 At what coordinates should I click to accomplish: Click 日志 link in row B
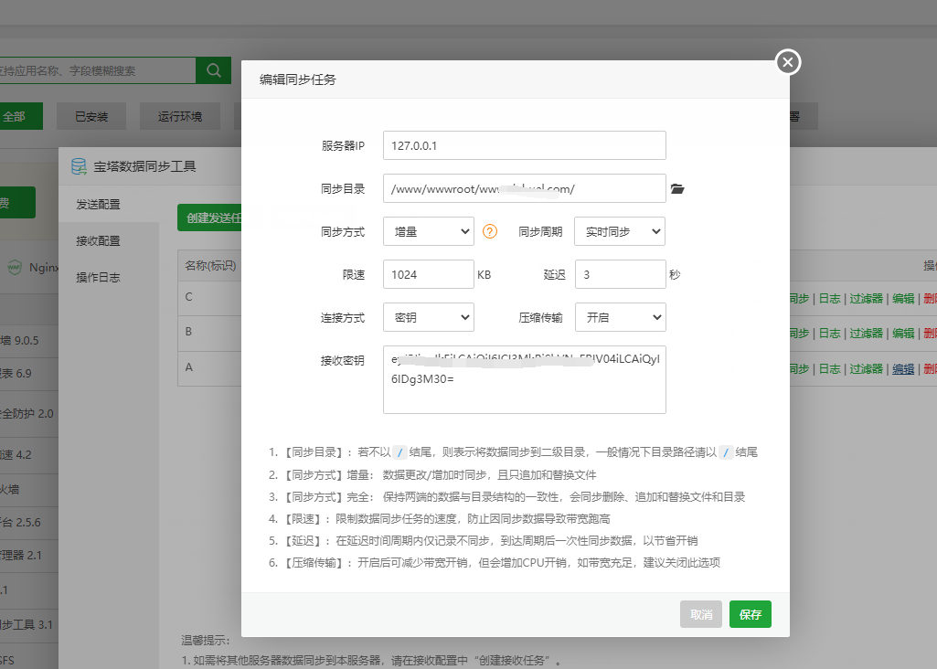pyautogui.click(x=829, y=333)
